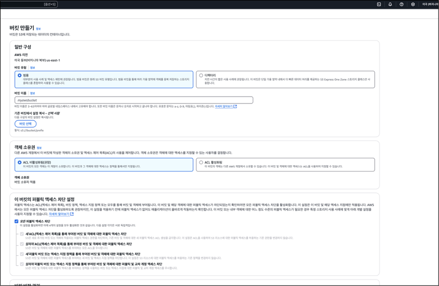This screenshot has height=286, width=439.
Task: Open 자세히 알아보기 link for bucket naming rules
Action: [224, 107]
